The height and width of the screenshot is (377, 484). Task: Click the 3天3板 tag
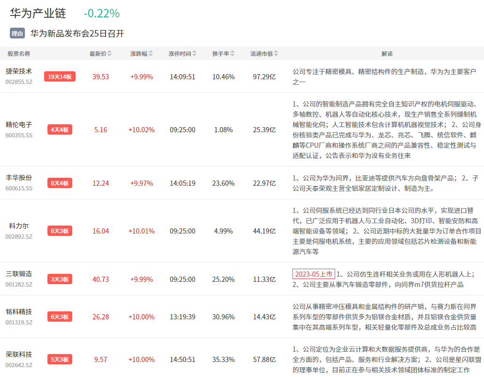pyautogui.click(x=60, y=279)
